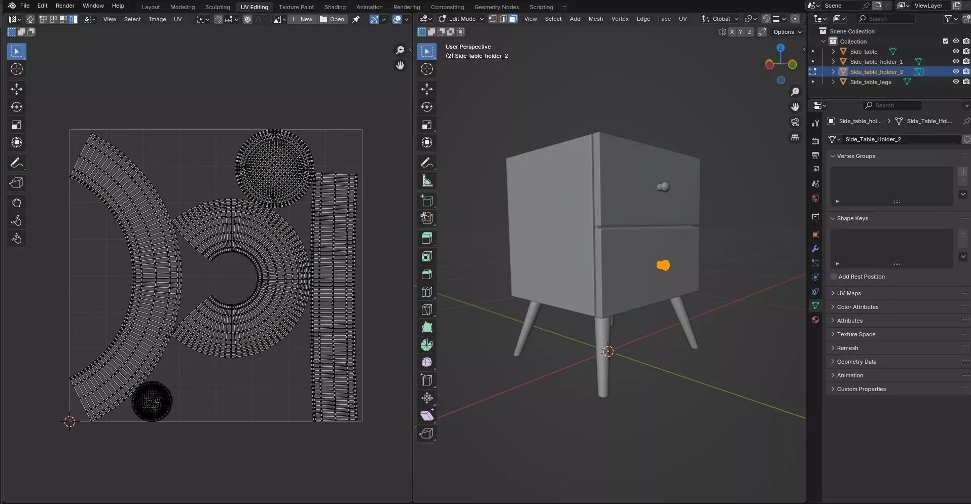Open the Modifiers properties tab wrench icon
The width and height of the screenshot is (971, 504).
pos(815,249)
